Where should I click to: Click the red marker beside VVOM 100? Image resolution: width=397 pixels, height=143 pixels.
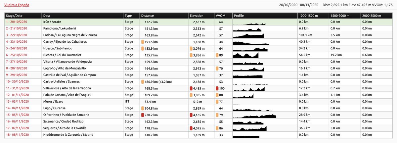click(217, 88)
